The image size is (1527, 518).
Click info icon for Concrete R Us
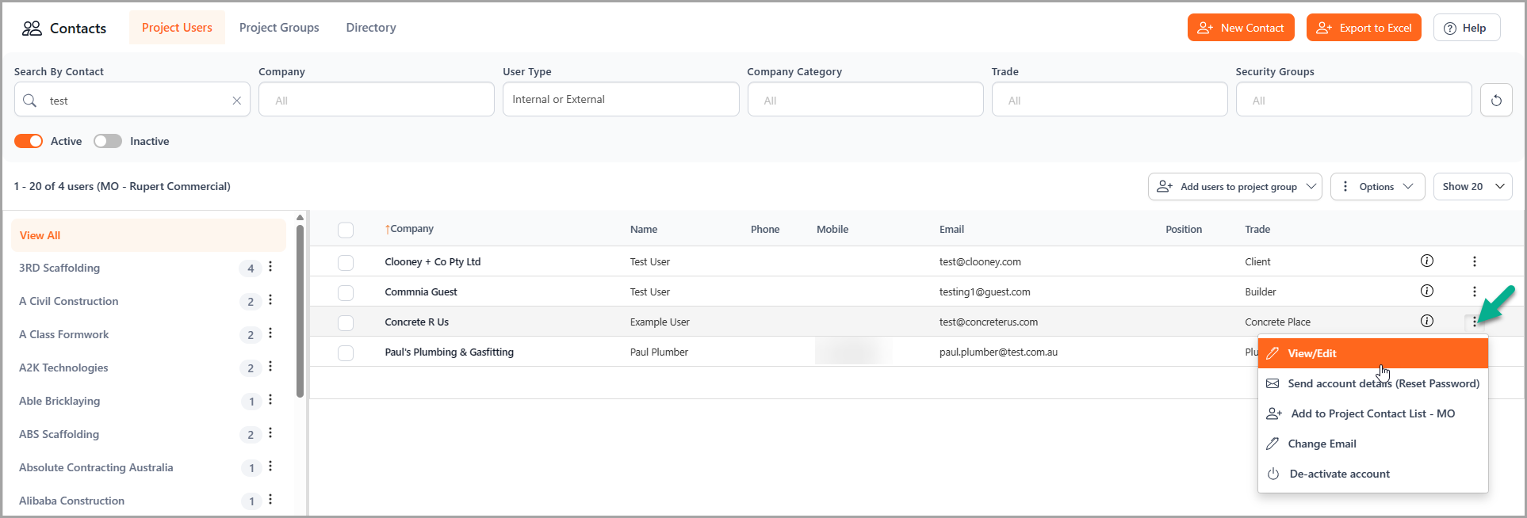(x=1426, y=321)
